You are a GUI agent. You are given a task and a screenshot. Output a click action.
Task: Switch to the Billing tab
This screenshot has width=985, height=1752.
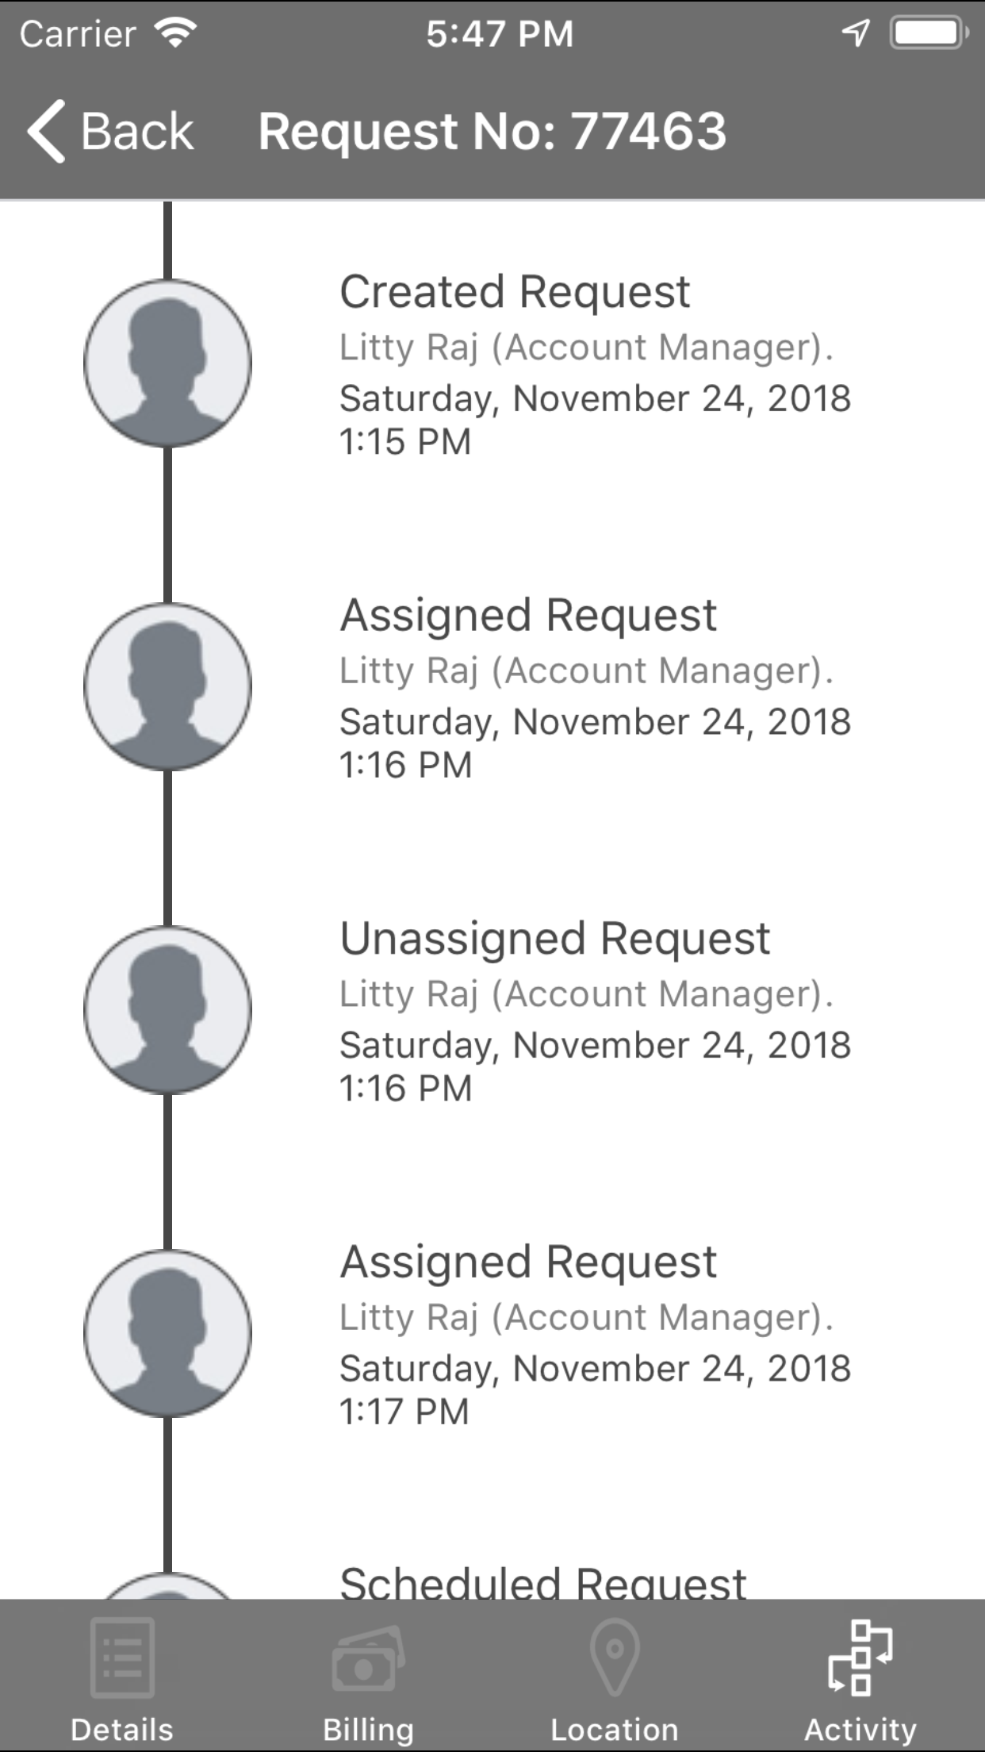pyautogui.click(x=368, y=1728)
